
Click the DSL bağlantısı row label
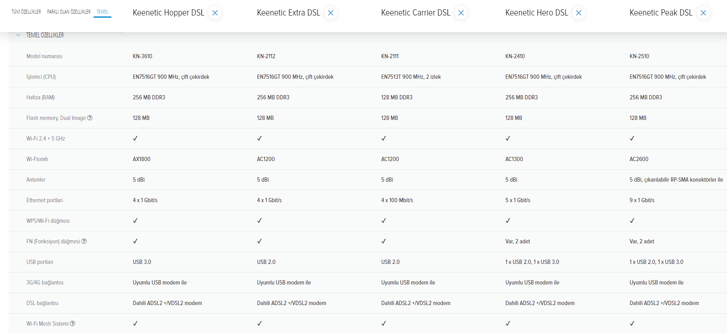[42, 303]
